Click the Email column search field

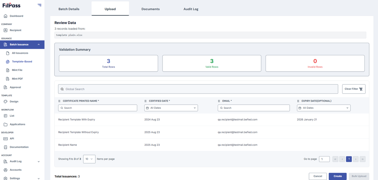(254, 108)
